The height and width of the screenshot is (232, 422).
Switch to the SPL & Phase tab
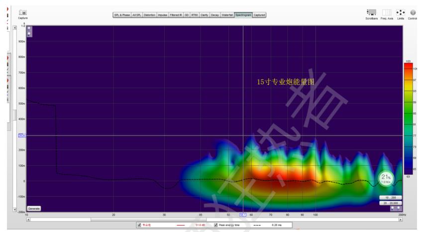122,15
